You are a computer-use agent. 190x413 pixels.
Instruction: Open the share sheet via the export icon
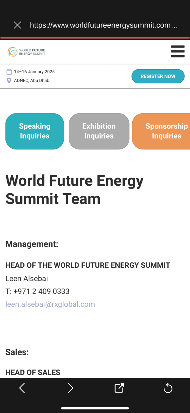click(119, 388)
